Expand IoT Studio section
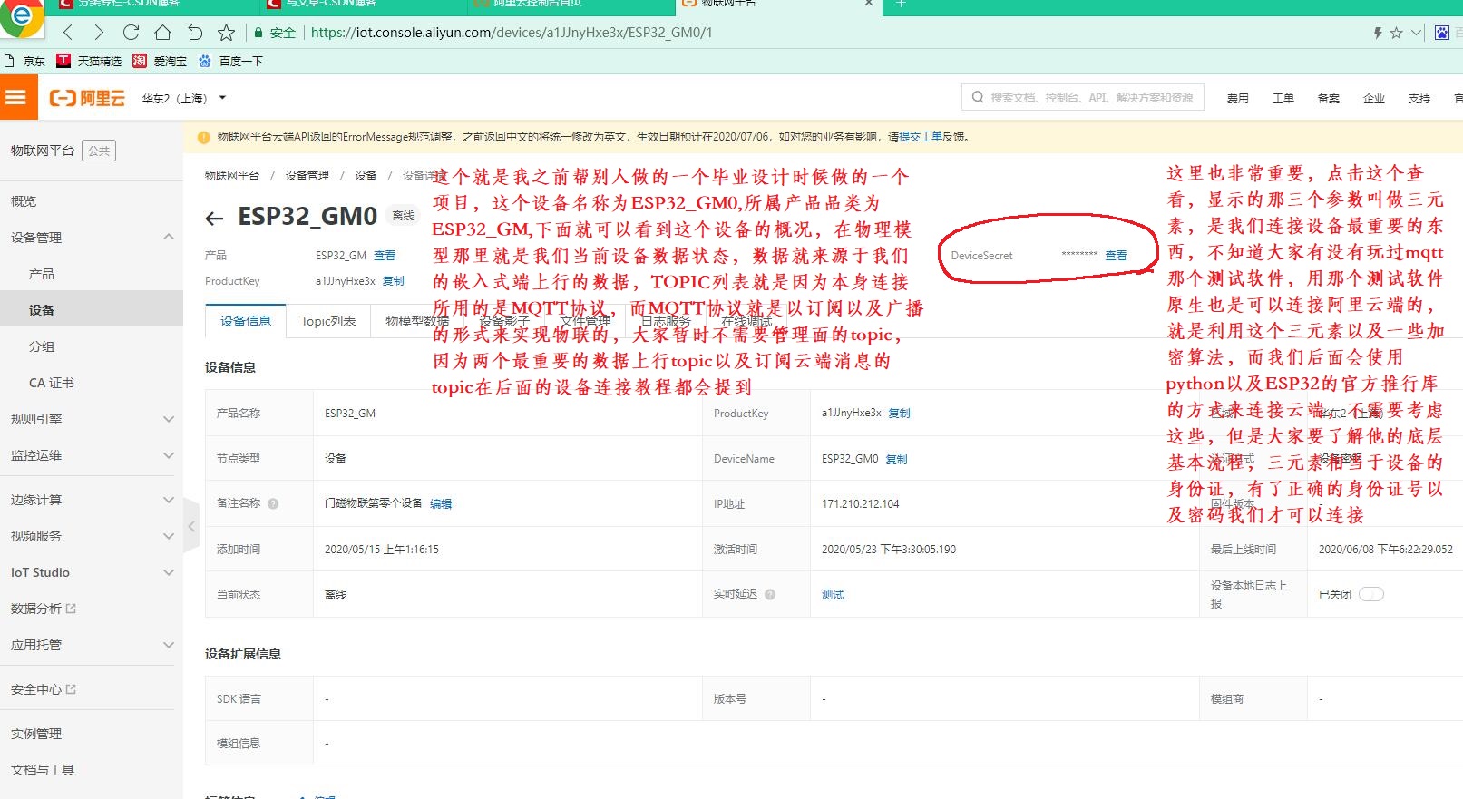The width and height of the screenshot is (1463, 799). click(168, 572)
